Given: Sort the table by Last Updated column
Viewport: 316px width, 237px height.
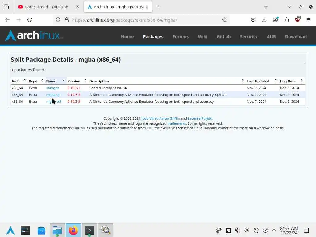Looking at the screenshot, I should tap(262, 81).
